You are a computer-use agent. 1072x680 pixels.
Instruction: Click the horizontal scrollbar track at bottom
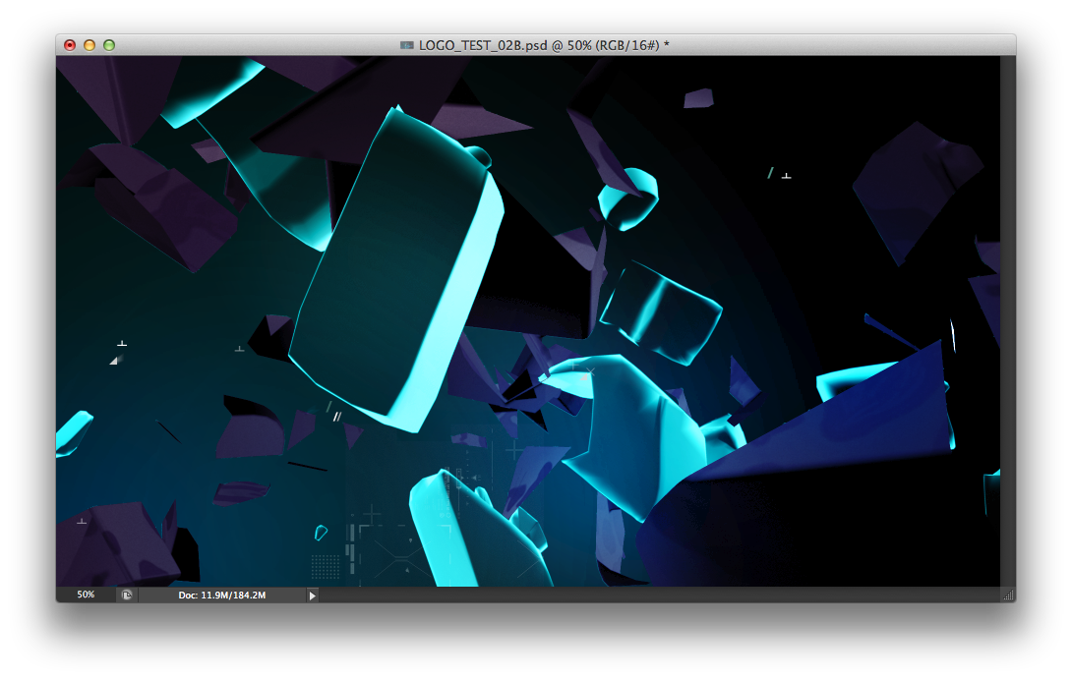(x=660, y=595)
